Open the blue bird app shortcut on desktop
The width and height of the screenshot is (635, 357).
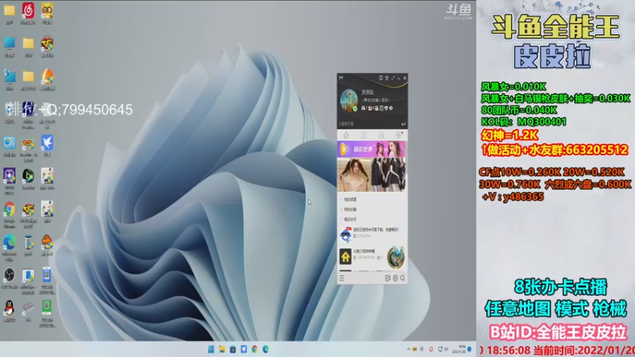47,143
